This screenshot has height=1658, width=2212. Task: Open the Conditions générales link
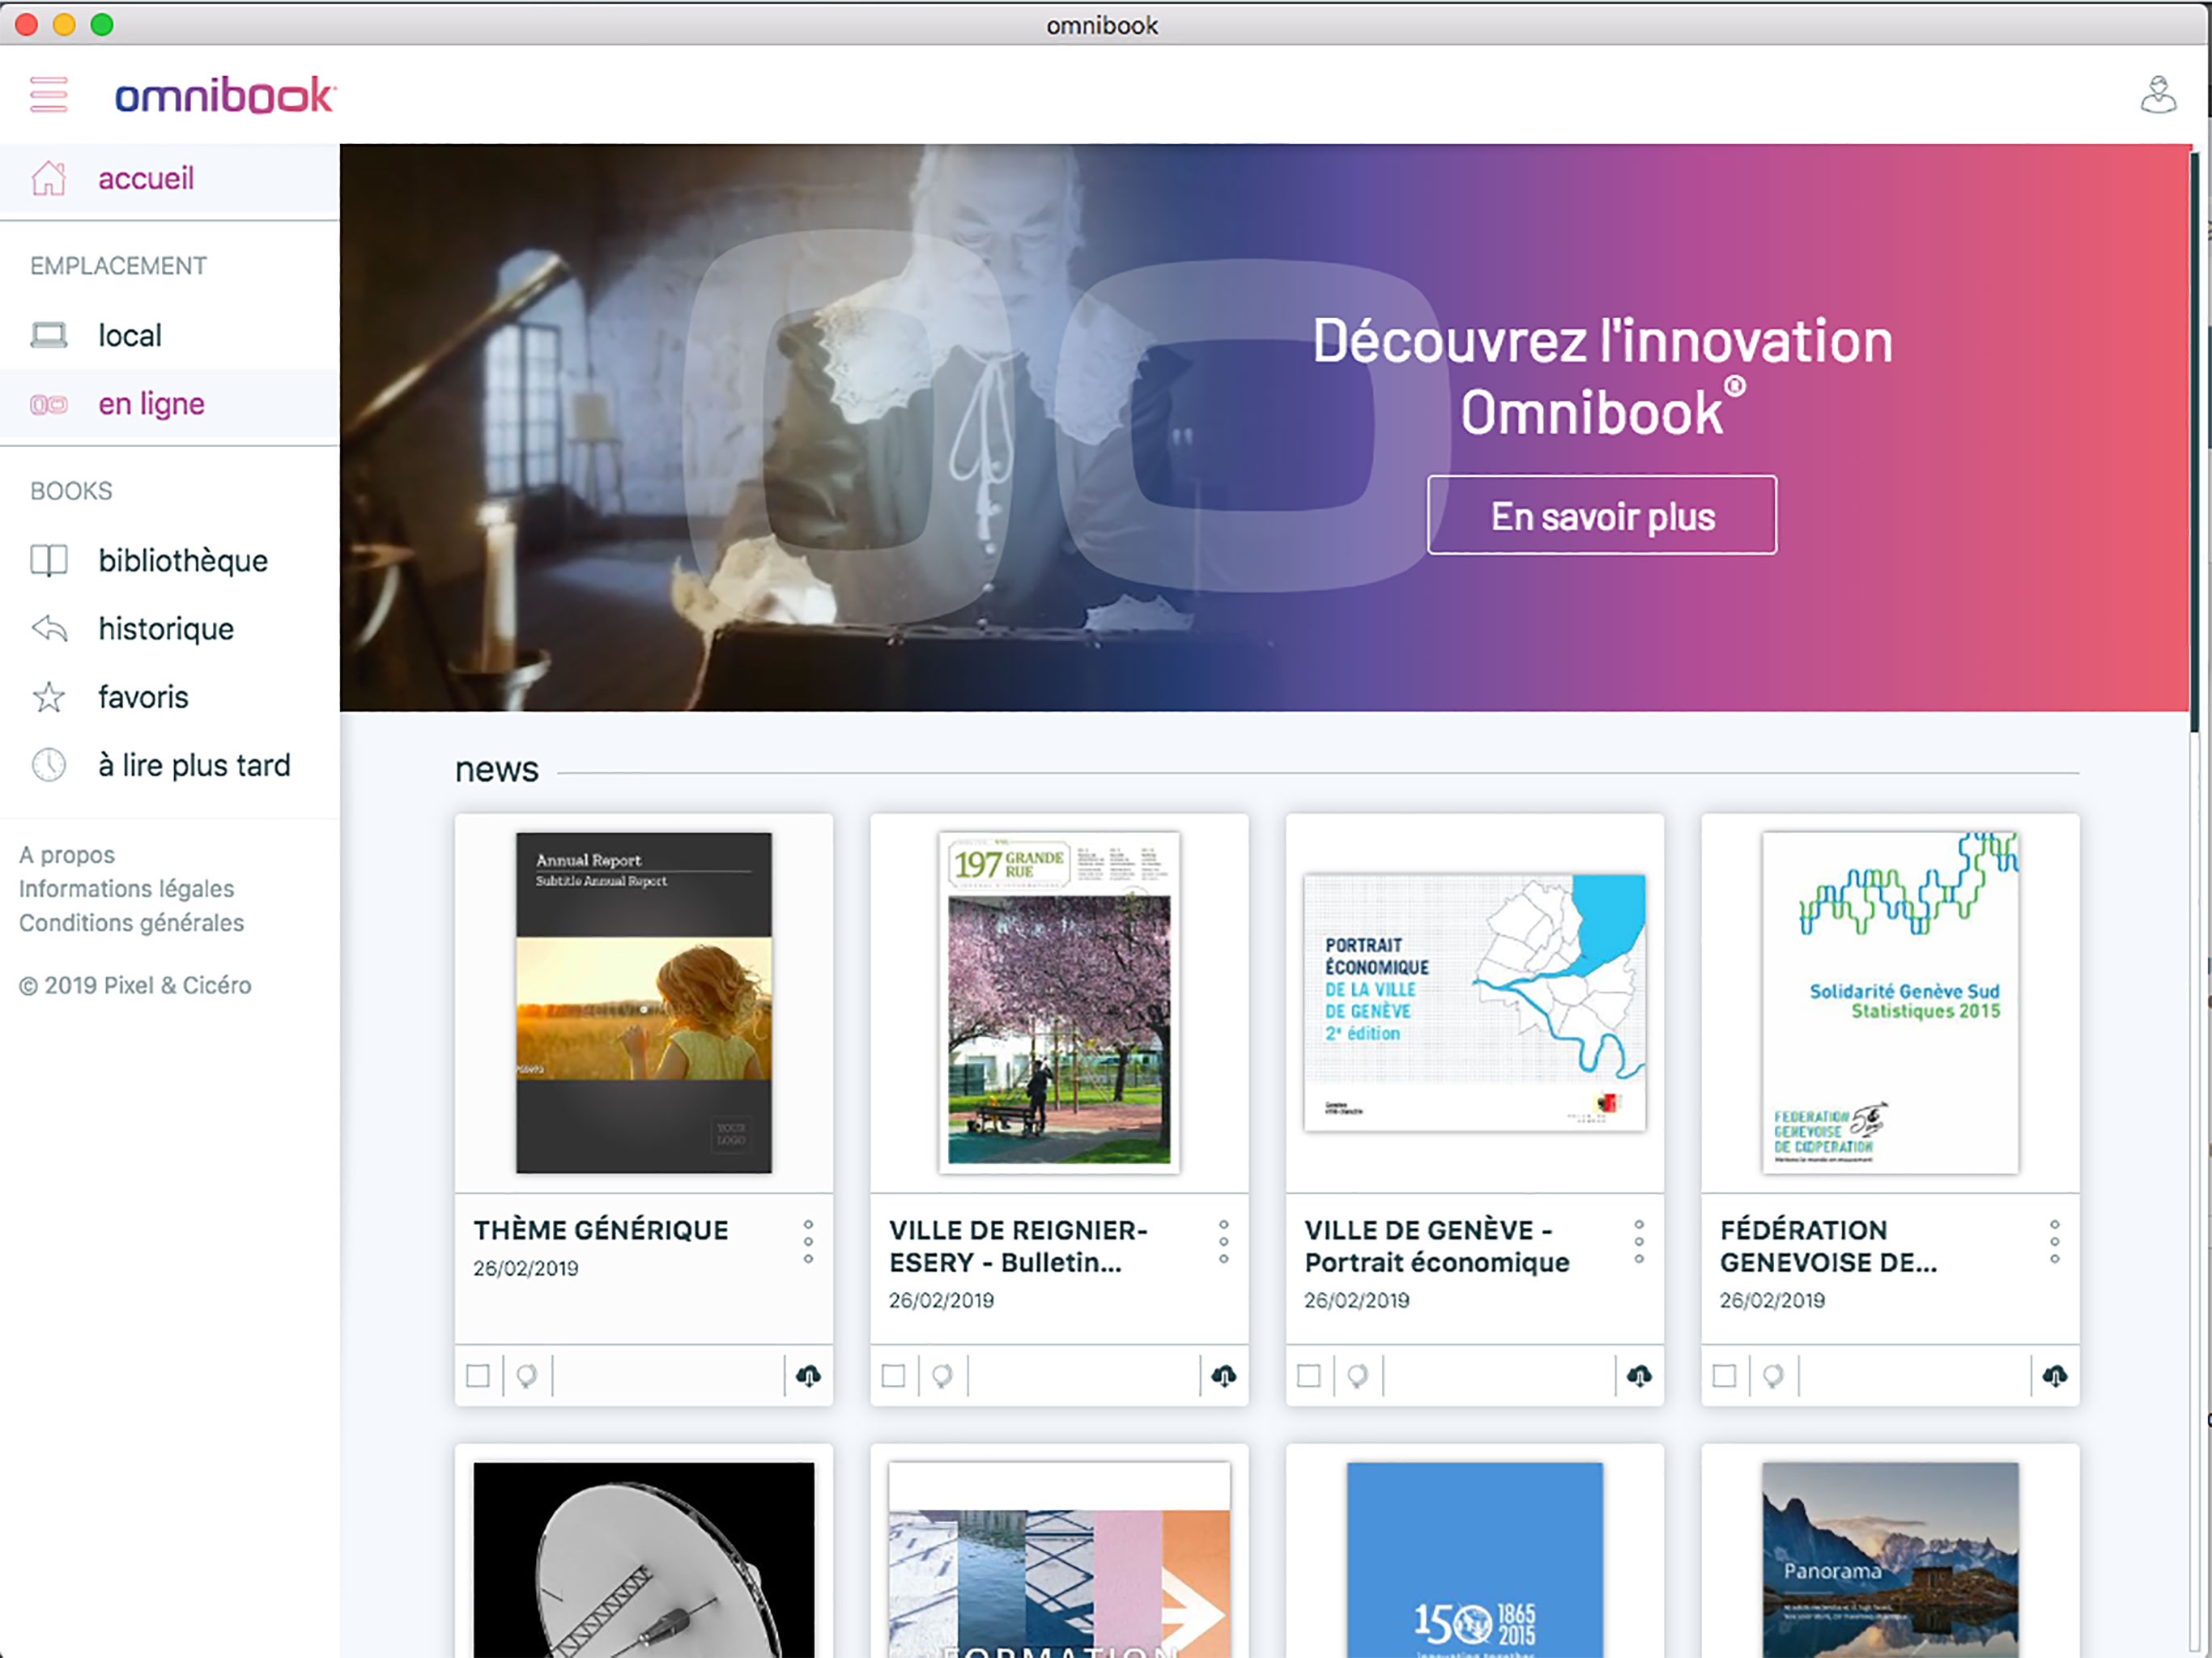131,923
